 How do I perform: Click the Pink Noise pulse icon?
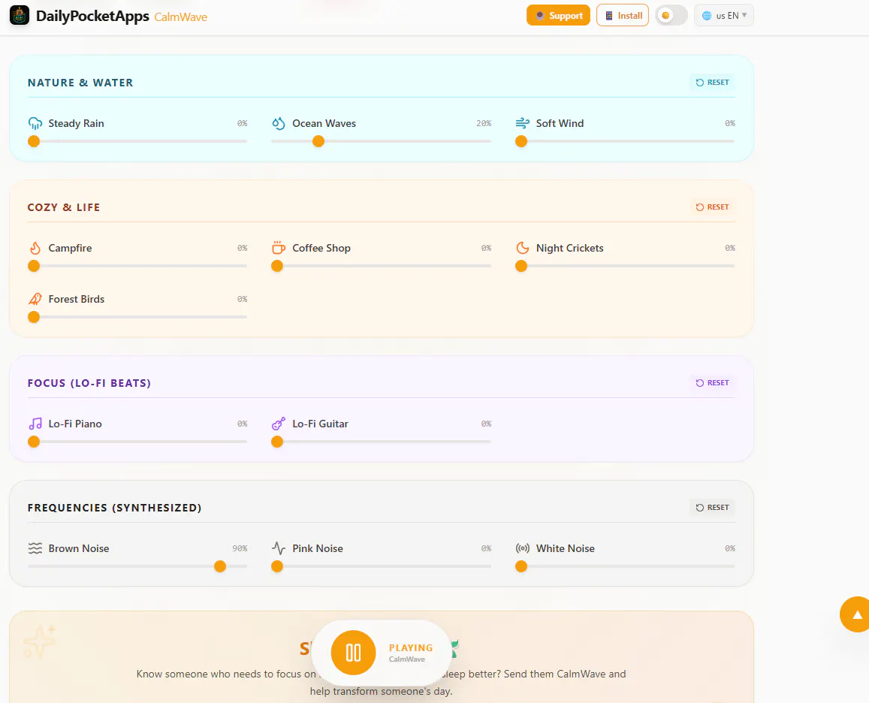point(278,548)
